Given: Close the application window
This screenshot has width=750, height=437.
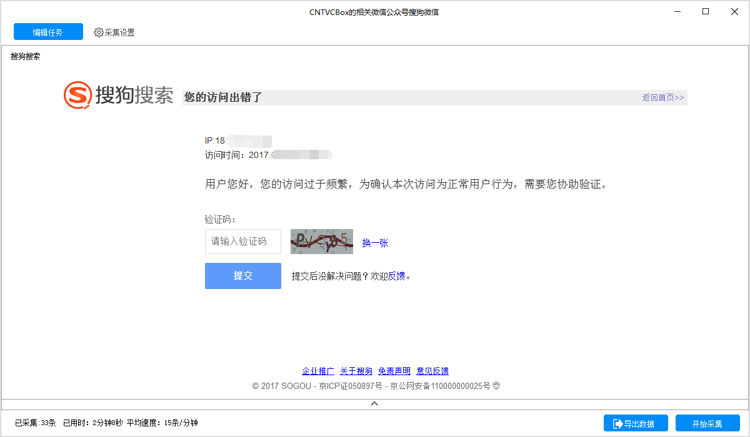Looking at the screenshot, I should 733,11.
